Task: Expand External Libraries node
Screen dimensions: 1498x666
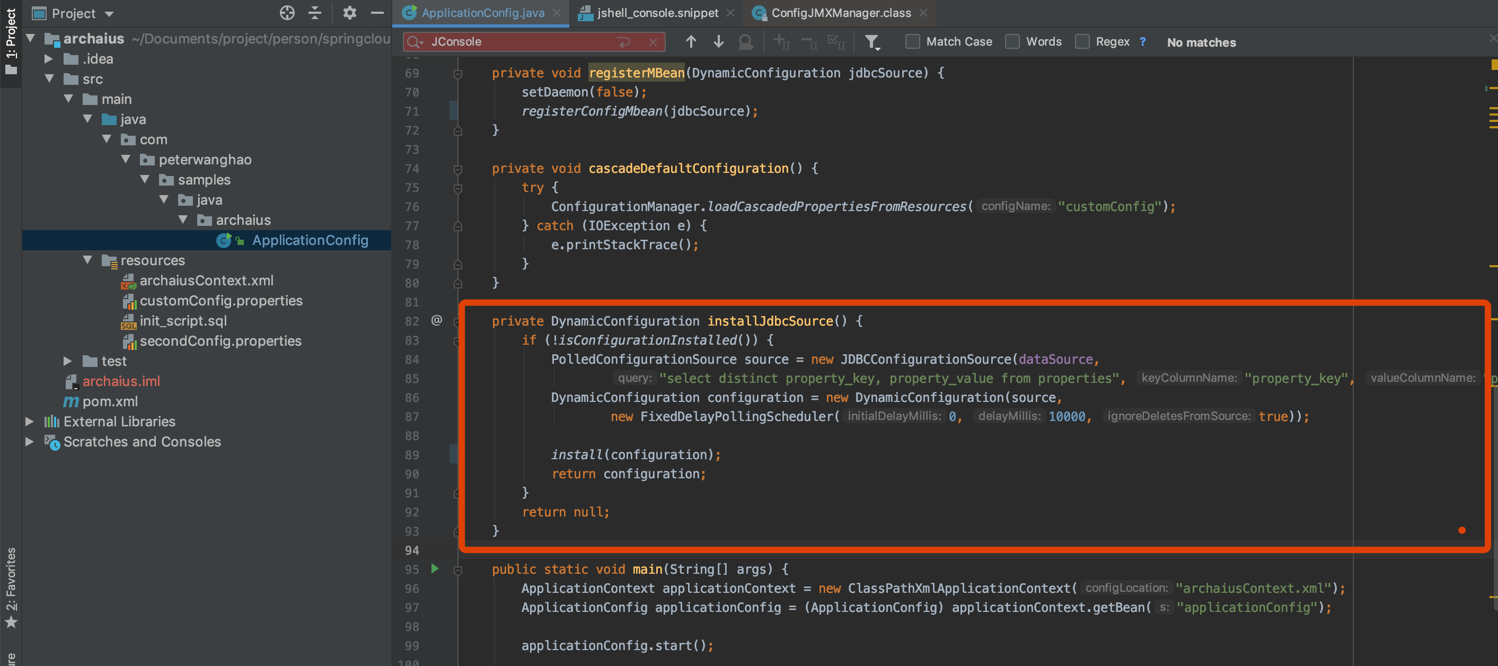Action: 30,422
